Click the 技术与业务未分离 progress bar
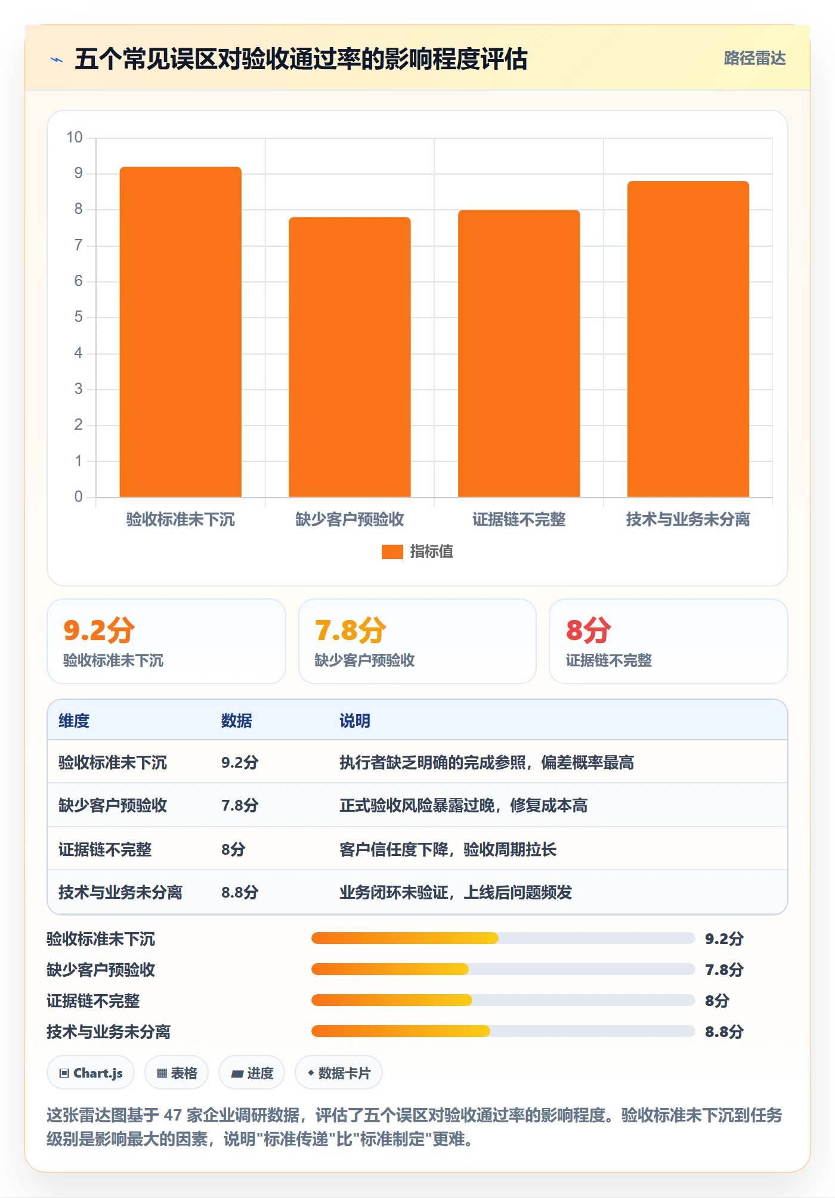835x1198 pixels. [x=503, y=1031]
